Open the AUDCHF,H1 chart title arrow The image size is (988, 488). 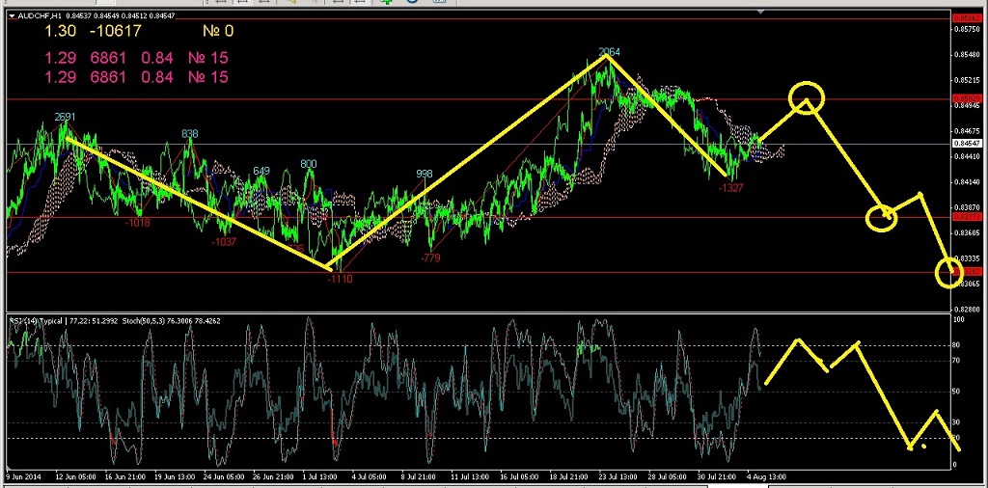point(11,15)
